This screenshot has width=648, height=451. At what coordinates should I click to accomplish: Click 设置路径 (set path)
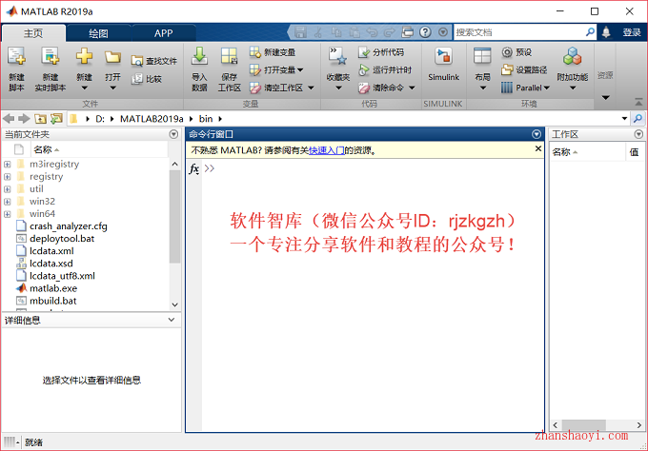tap(524, 70)
